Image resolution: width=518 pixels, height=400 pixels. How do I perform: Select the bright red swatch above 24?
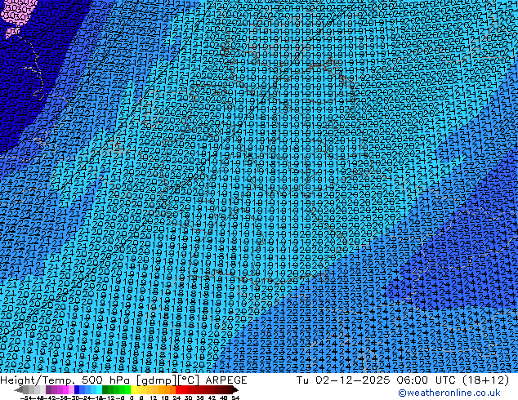coord(179,390)
